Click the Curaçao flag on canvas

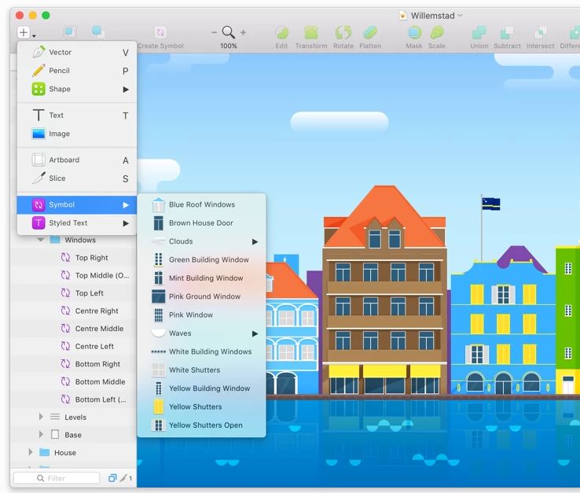coord(491,204)
